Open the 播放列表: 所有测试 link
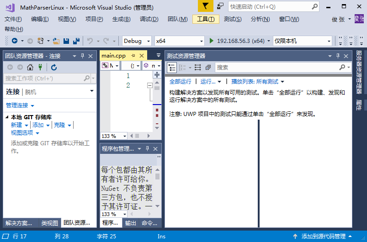This screenshot has height=242, width=367. [255, 82]
